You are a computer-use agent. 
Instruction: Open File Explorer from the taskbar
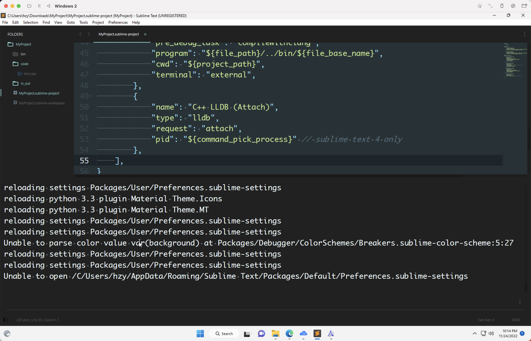(x=275, y=334)
